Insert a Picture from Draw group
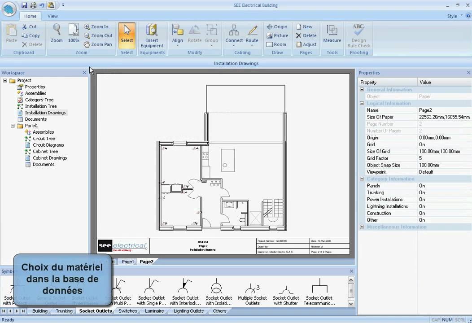This screenshot has width=472, height=323. pyautogui.click(x=277, y=35)
